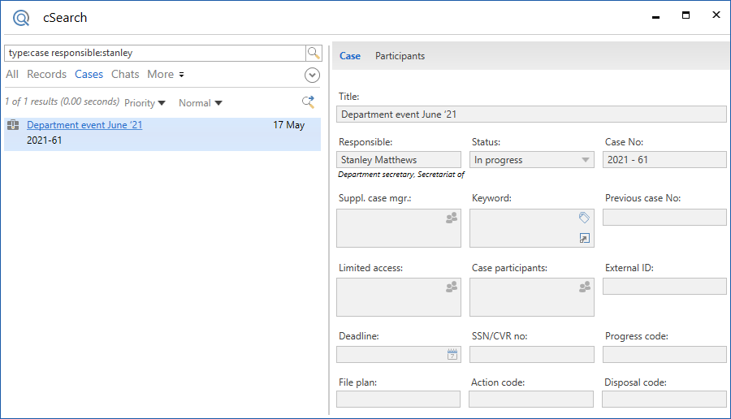
Task: Click people icon in Case participants field
Action: click(x=585, y=287)
